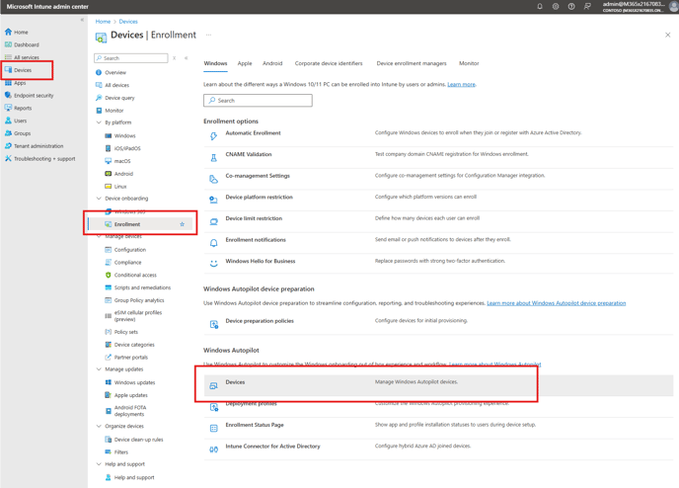Image resolution: width=679 pixels, height=488 pixels.
Task: Collapse the Help and support section chevron
Action: pyautogui.click(x=99, y=463)
